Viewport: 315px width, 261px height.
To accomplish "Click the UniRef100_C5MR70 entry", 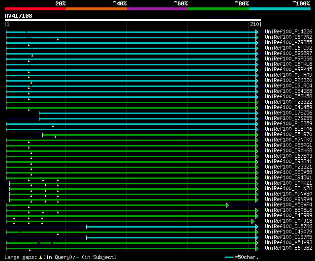I will click(x=288, y=134).
